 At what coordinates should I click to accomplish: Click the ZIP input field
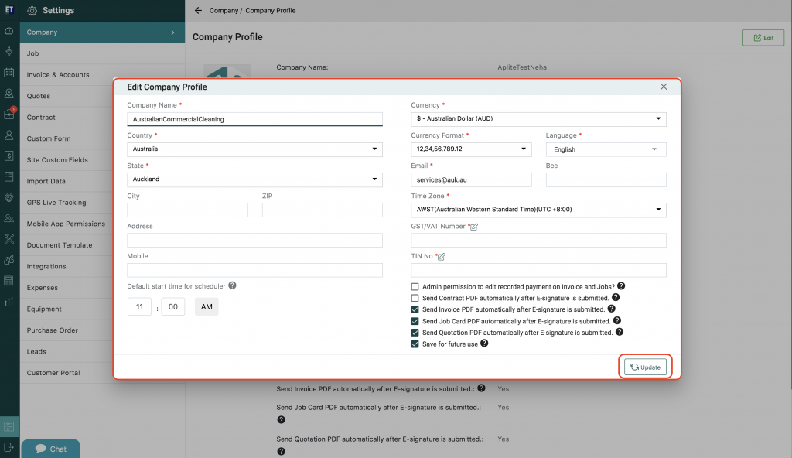click(323, 210)
